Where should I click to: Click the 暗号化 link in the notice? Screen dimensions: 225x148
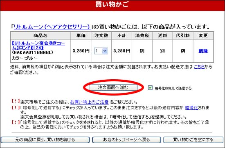[x=191, y=107]
